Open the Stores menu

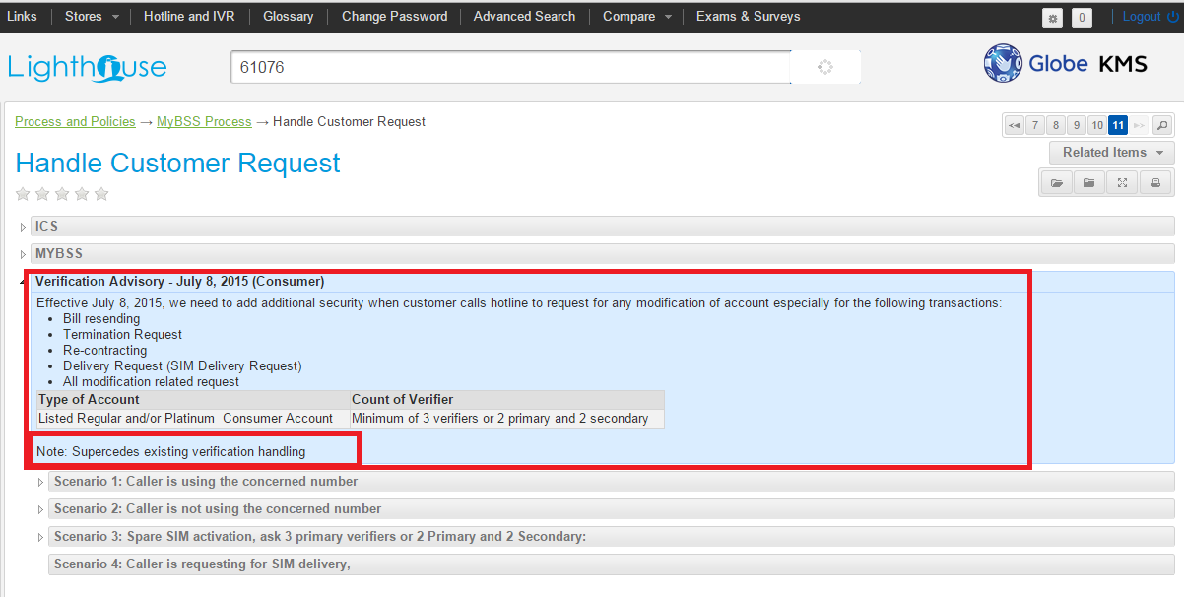pos(92,17)
